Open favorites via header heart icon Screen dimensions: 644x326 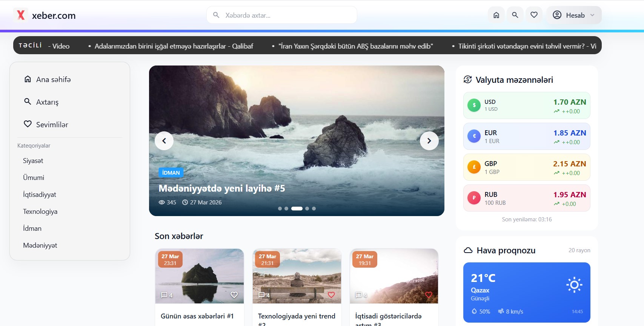pos(534,15)
